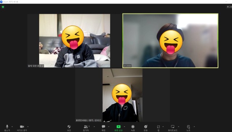Viewport: 232px width, 132px height.
Task: Open video options arrow next to camera
Action: point(28,127)
